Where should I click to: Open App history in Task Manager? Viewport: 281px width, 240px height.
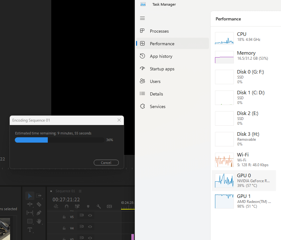[x=173, y=56]
